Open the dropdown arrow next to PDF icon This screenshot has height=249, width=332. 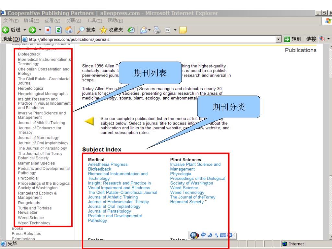tap(328, 39)
